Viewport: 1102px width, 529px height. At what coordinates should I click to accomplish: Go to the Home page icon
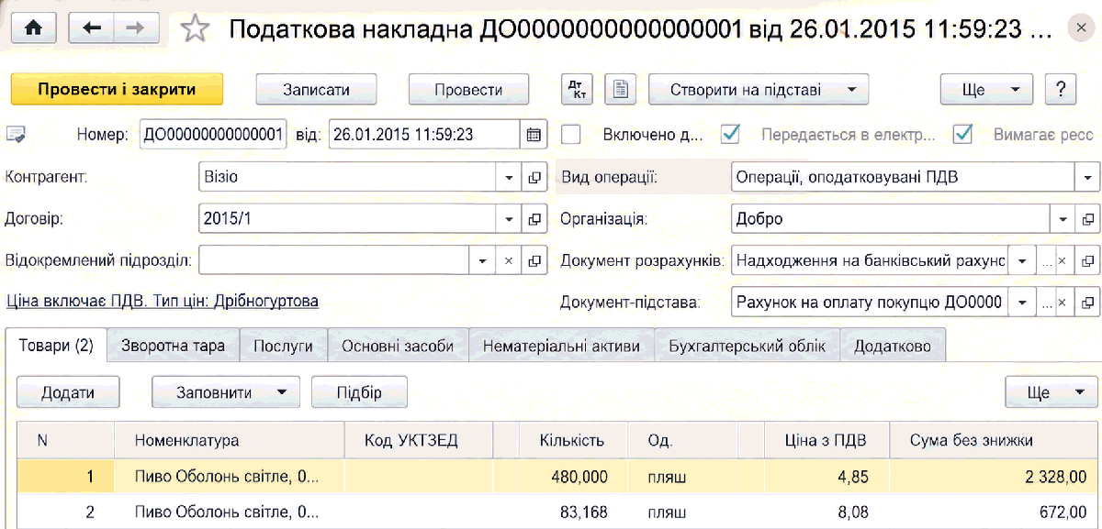point(33,28)
